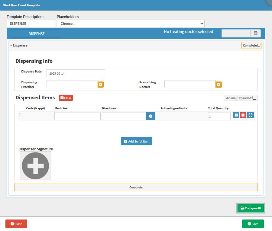
Task: Add a row with blue plus icon
Action: click(236, 115)
